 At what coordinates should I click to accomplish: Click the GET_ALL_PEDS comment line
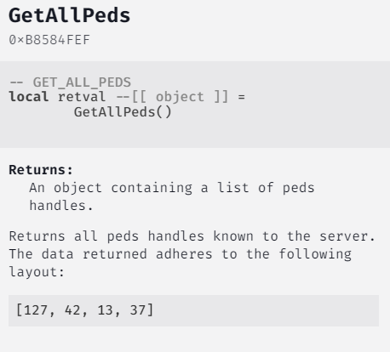[70, 82]
